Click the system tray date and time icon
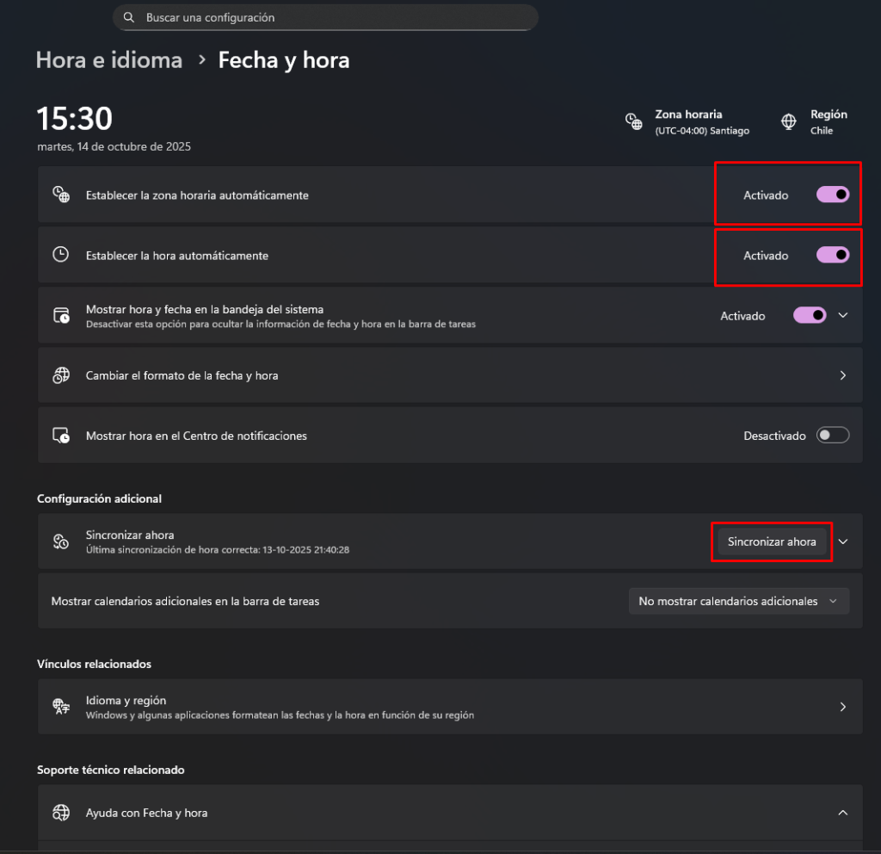 pos(61,315)
